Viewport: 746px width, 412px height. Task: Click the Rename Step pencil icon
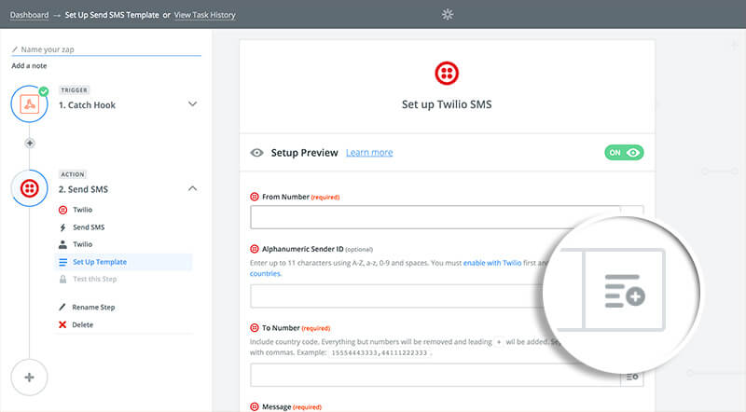(62, 308)
